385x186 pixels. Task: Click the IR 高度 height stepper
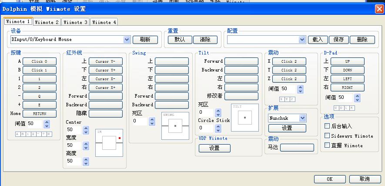(86, 162)
